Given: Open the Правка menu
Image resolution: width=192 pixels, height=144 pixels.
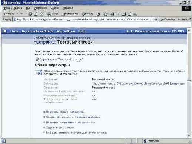Looking at the screenshot, I should click(18, 8).
